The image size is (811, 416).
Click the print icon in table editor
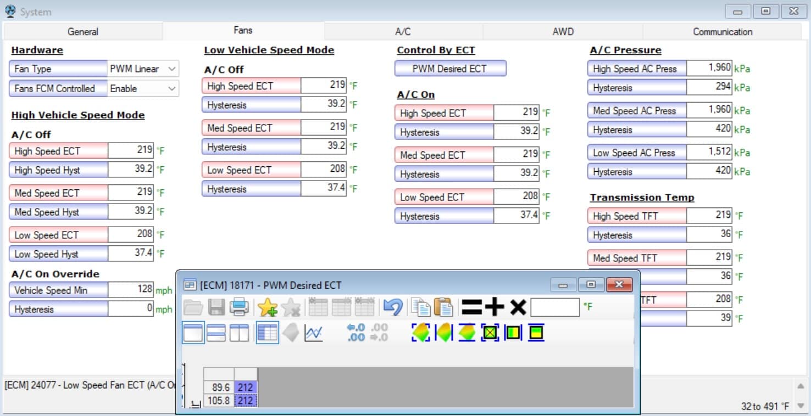239,307
